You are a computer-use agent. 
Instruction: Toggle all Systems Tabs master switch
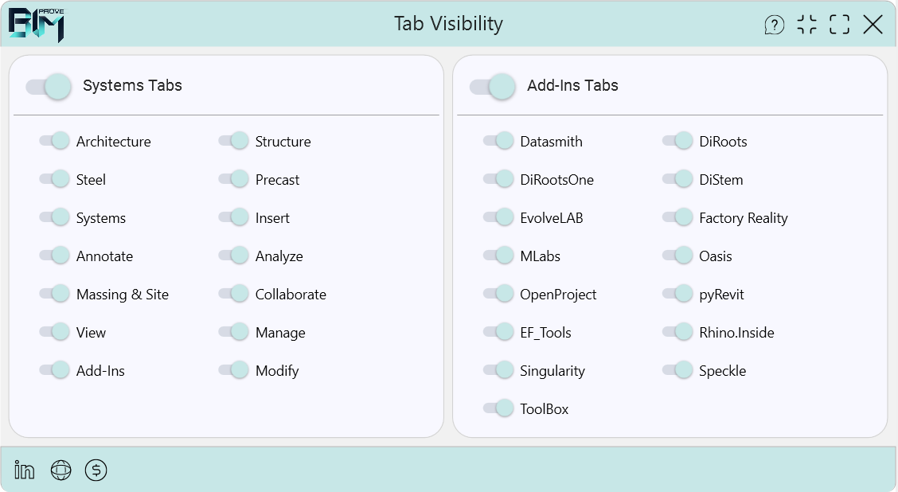(49, 86)
